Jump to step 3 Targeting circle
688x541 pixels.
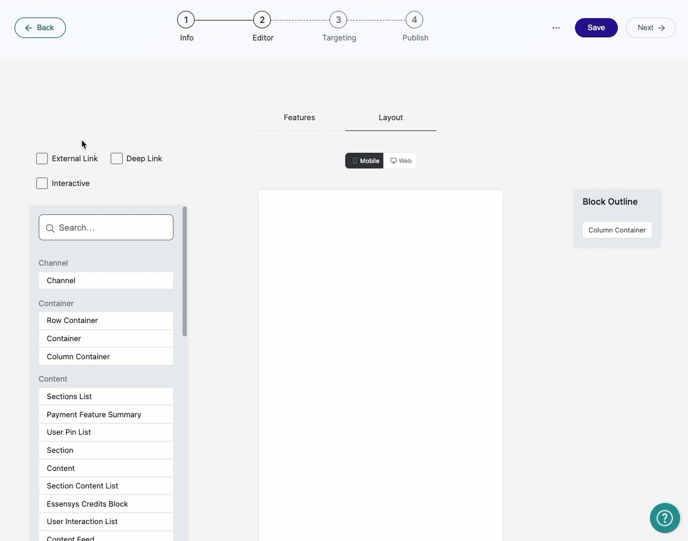pos(339,20)
